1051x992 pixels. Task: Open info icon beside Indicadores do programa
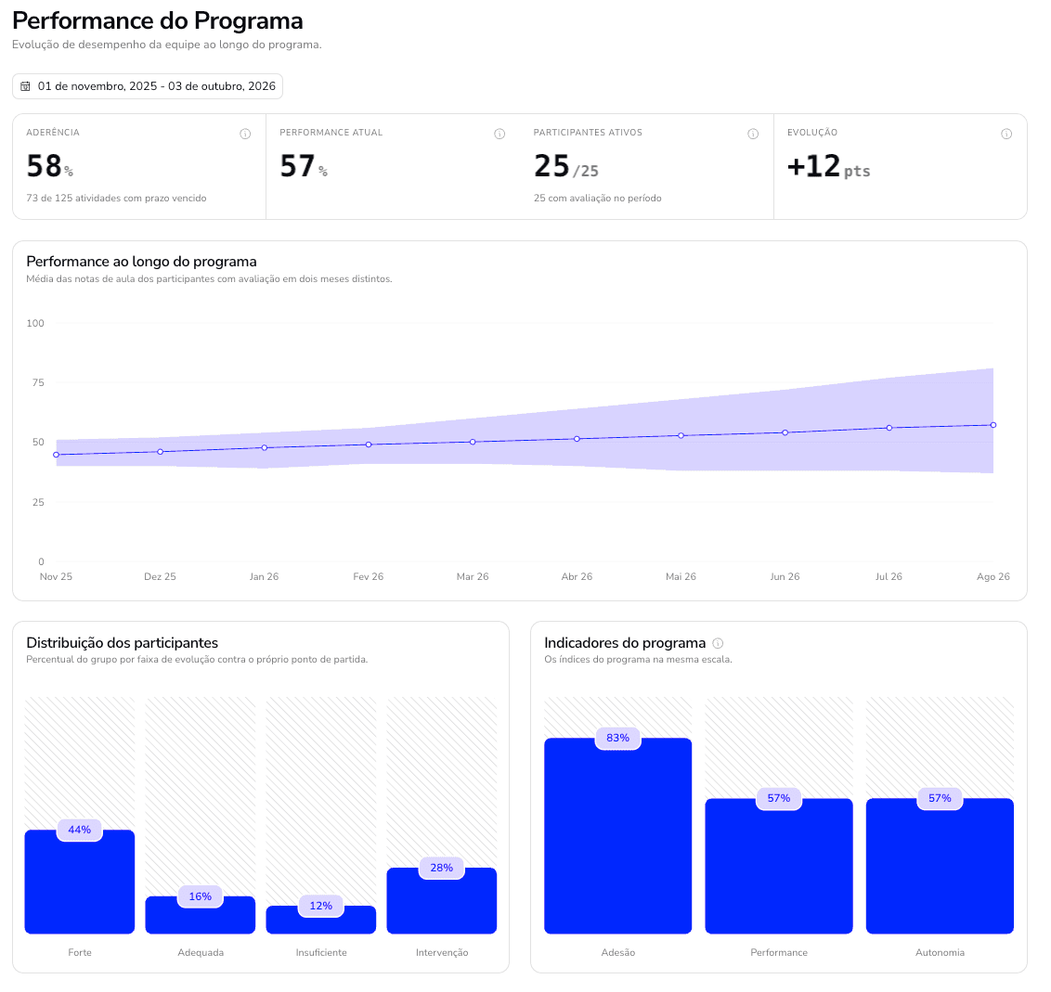[718, 643]
